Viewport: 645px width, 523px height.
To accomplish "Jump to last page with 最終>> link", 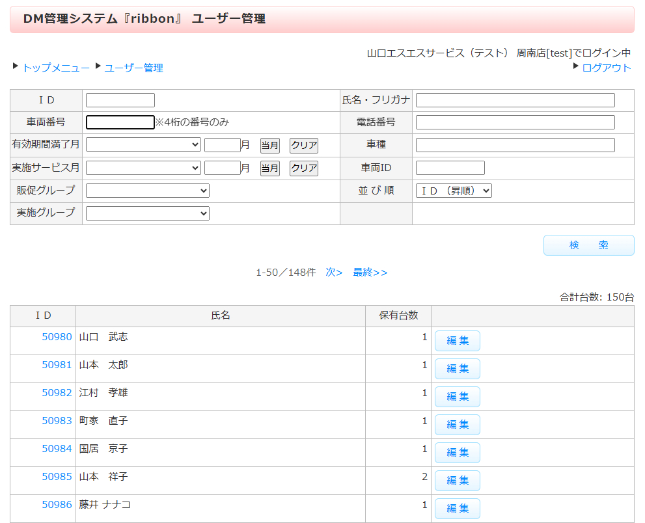I will click(x=370, y=273).
